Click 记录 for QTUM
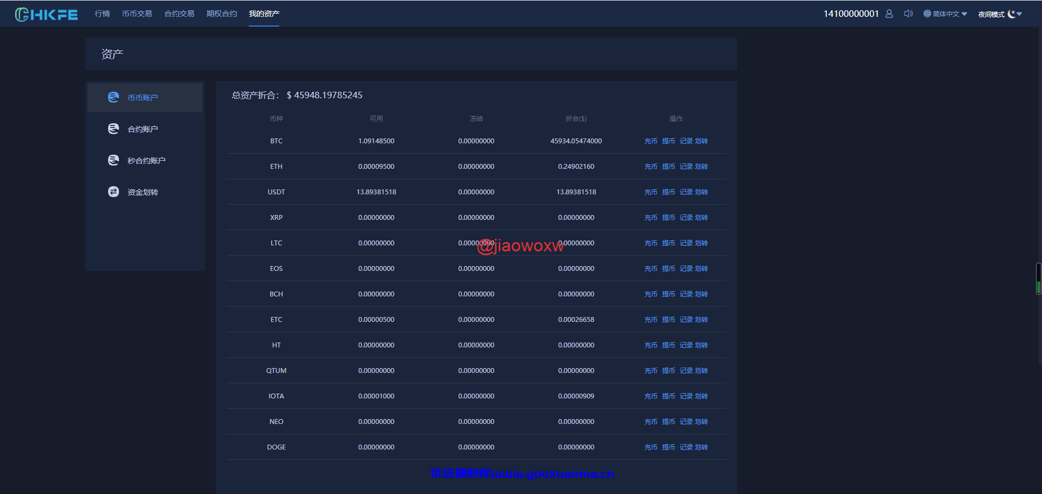 [x=686, y=371]
